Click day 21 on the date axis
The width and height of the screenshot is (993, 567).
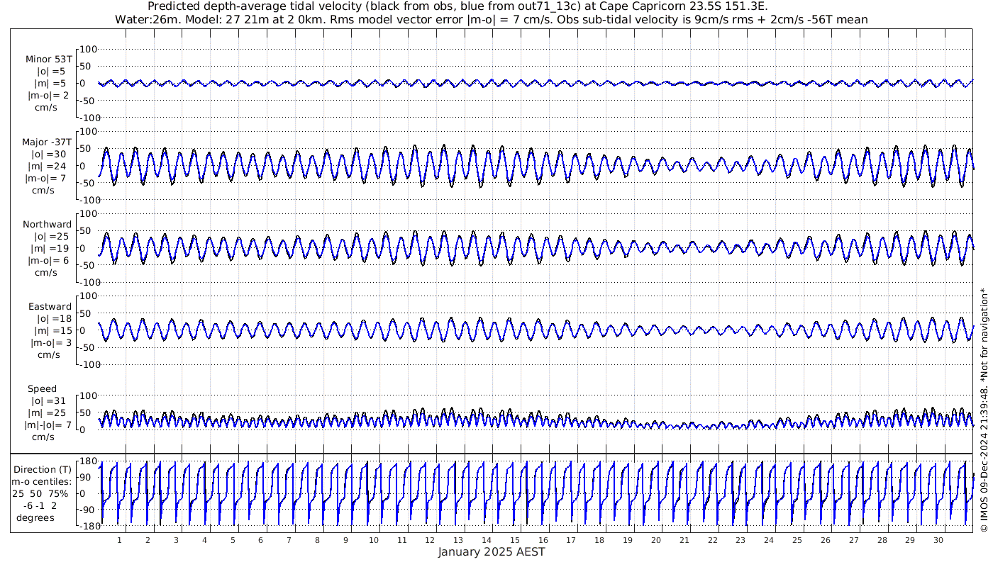click(684, 540)
